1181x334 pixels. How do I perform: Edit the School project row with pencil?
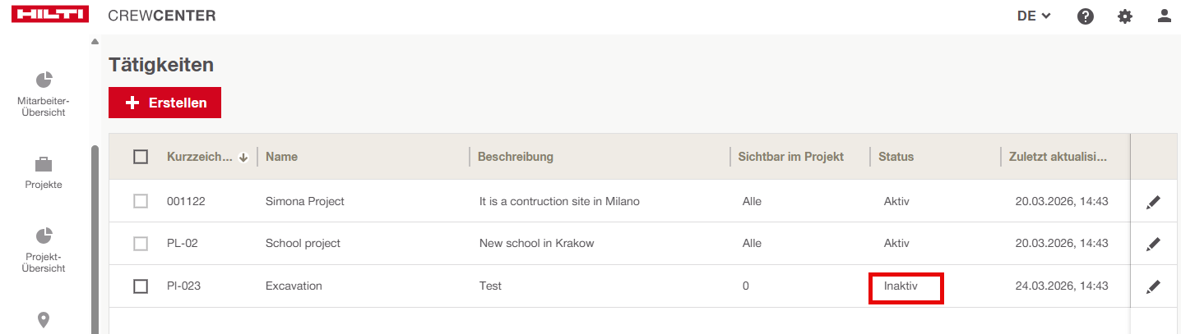[x=1153, y=244]
